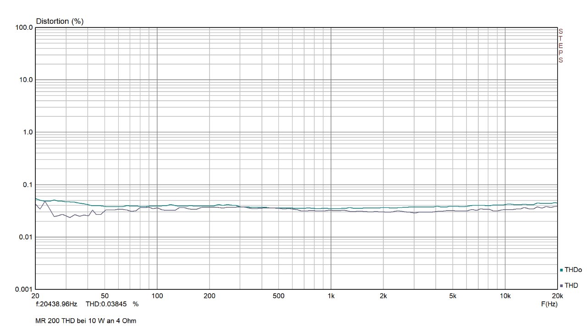Click the MR 200 THD caption text
The image size is (587, 326).
pyautogui.click(x=86, y=321)
